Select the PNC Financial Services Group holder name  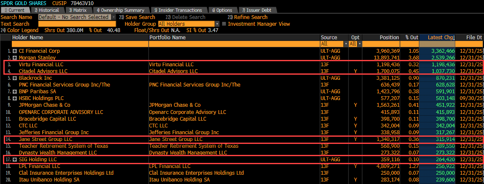[64, 85]
